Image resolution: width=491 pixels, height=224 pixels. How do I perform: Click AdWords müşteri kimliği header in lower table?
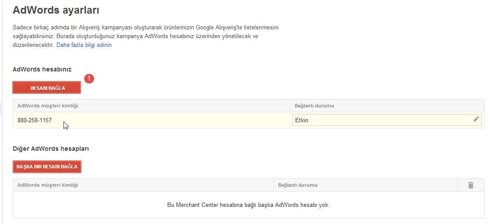[x=48, y=185]
